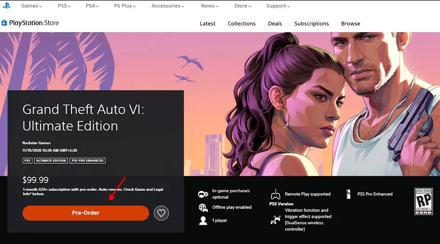Open the Latest store tab
Image resolution: width=440 pixels, height=244 pixels.
coord(208,24)
